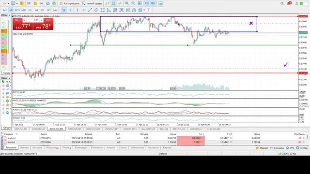
Task: Select the rectangle shape tool
Action: coord(102,10)
